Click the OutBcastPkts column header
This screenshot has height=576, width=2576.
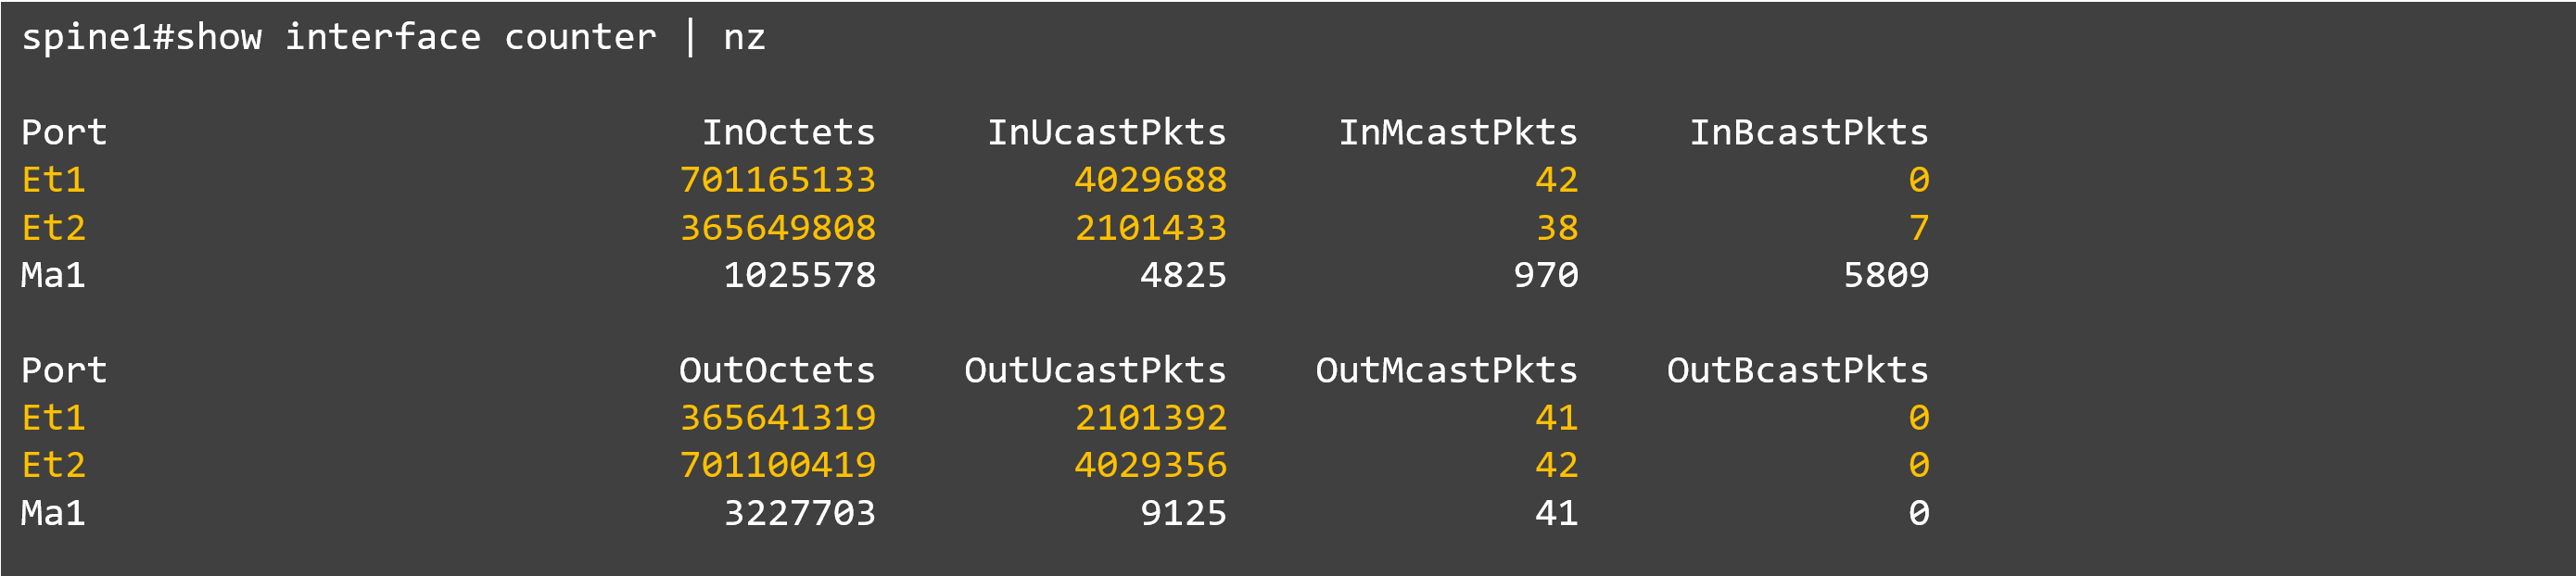pos(1796,370)
